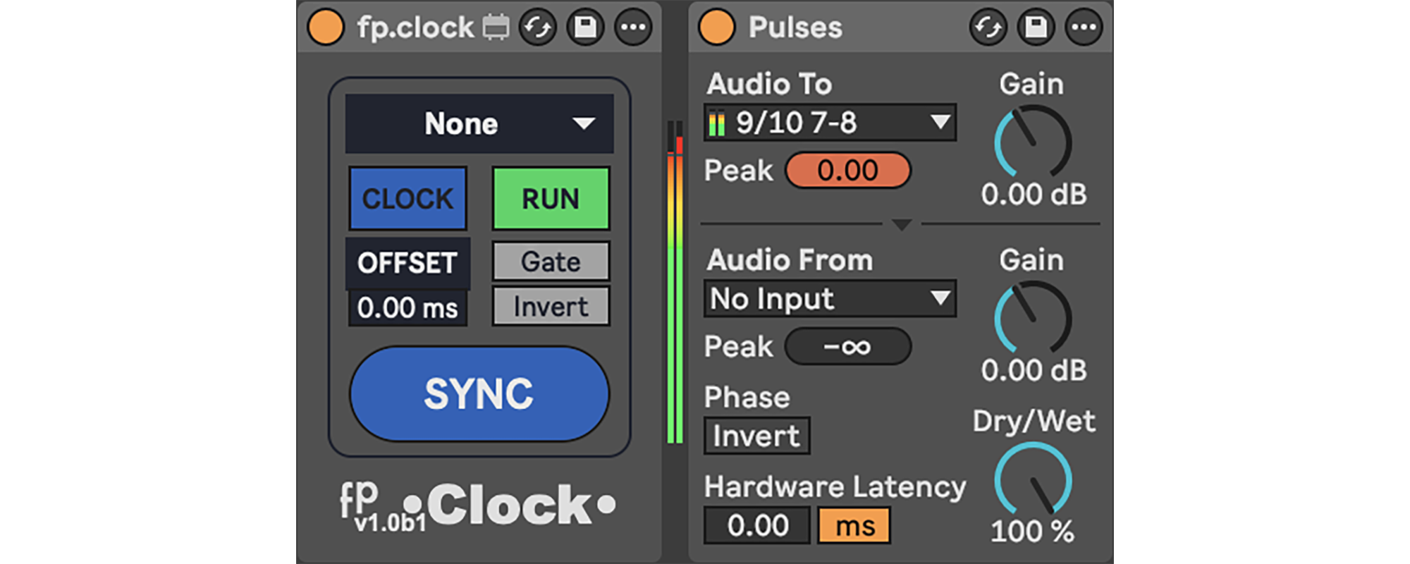Open Audio To 9/10 7-8 dropdown
The width and height of the screenshot is (1410, 564).
pos(830,123)
